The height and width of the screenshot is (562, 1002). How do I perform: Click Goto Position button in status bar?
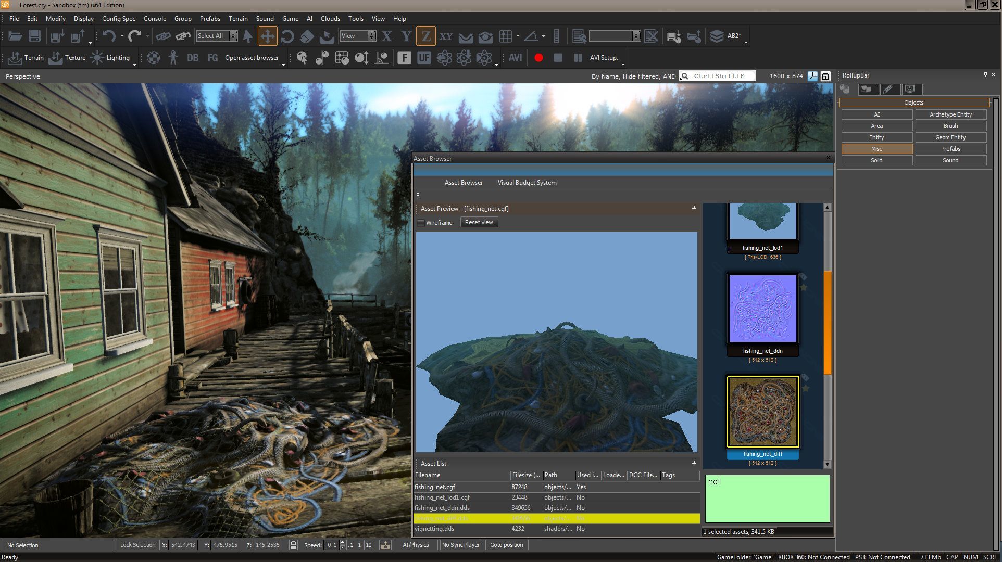tap(507, 545)
